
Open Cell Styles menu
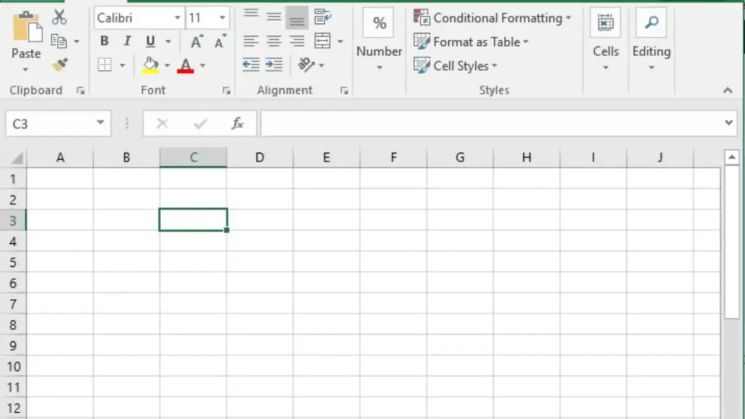[456, 65]
